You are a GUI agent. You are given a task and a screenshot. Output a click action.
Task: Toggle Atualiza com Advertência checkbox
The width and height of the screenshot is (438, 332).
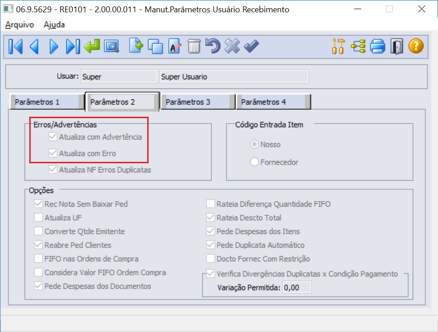[x=53, y=137]
